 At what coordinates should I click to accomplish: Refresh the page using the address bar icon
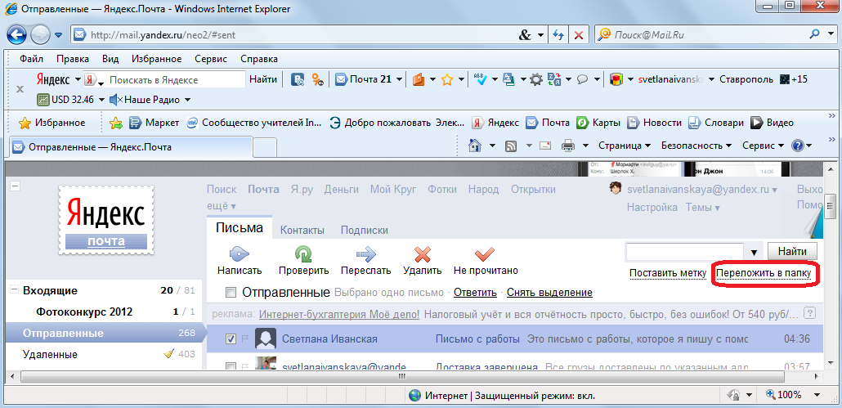(559, 35)
